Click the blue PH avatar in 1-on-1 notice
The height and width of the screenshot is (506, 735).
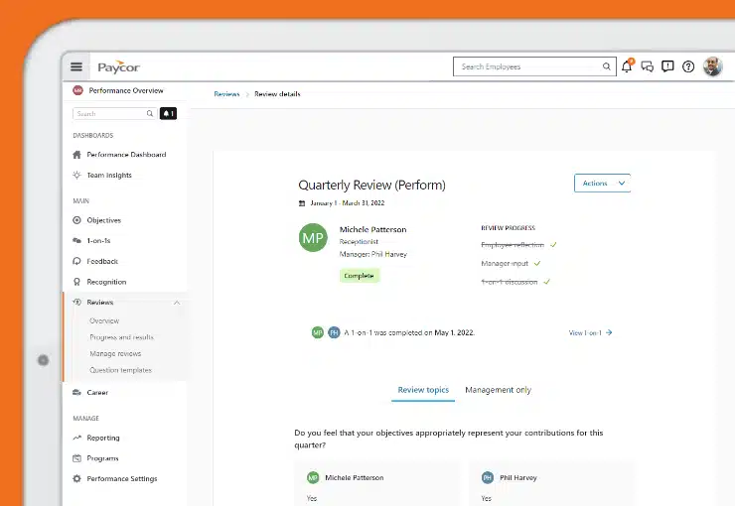click(334, 332)
